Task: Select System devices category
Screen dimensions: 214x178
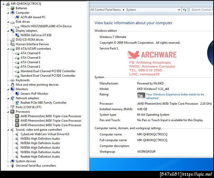Action: pyautogui.click(x=26, y=161)
